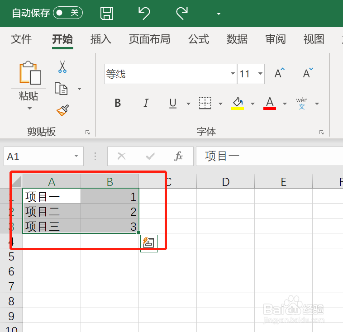Open the 数据 tab
The width and height of the screenshot is (343, 332).
pyautogui.click(x=237, y=39)
